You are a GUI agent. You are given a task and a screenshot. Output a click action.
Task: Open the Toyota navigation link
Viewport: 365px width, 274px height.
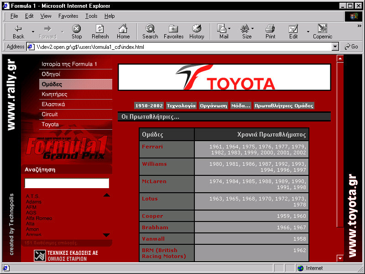[76, 124]
